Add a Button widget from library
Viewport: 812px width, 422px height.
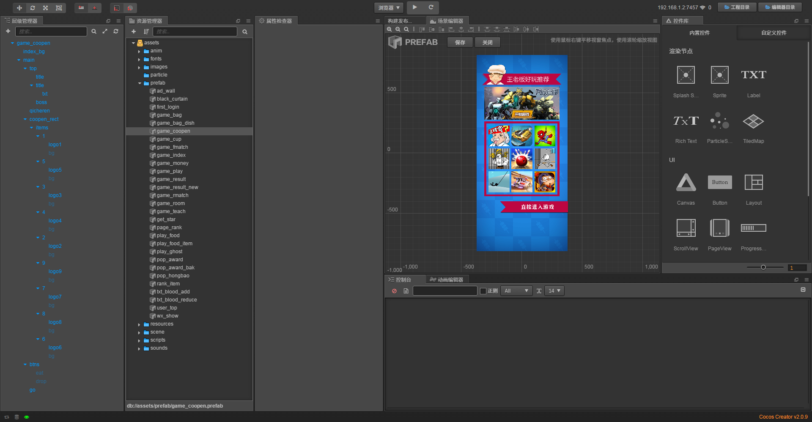click(719, 189)
